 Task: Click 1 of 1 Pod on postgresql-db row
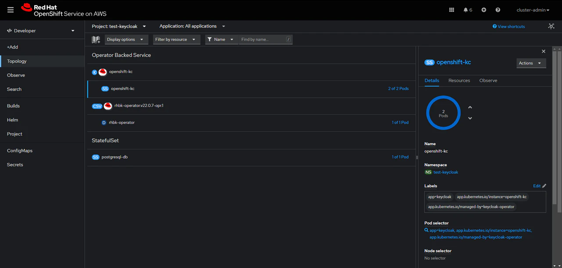[x=400, y=157]
